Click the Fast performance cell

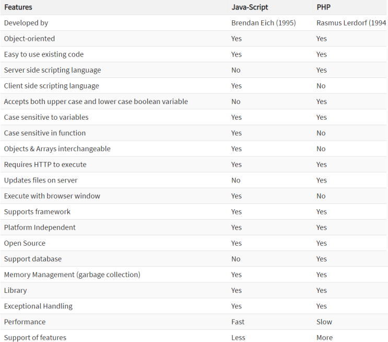[x=238, y=322]
